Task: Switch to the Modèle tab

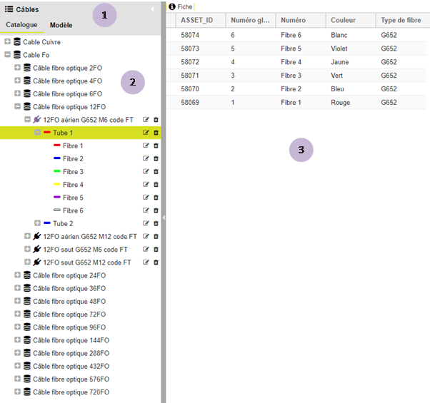Action: click(x=61, y=25)
